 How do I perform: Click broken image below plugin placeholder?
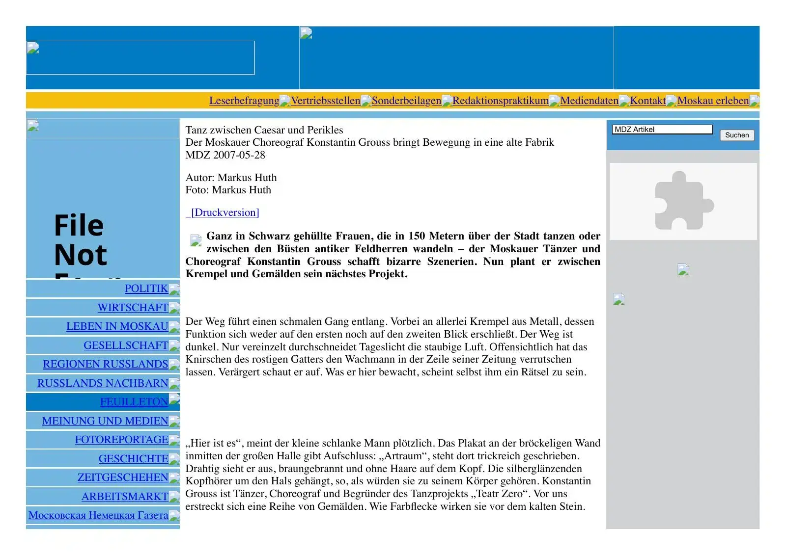(x=683, y=269)
